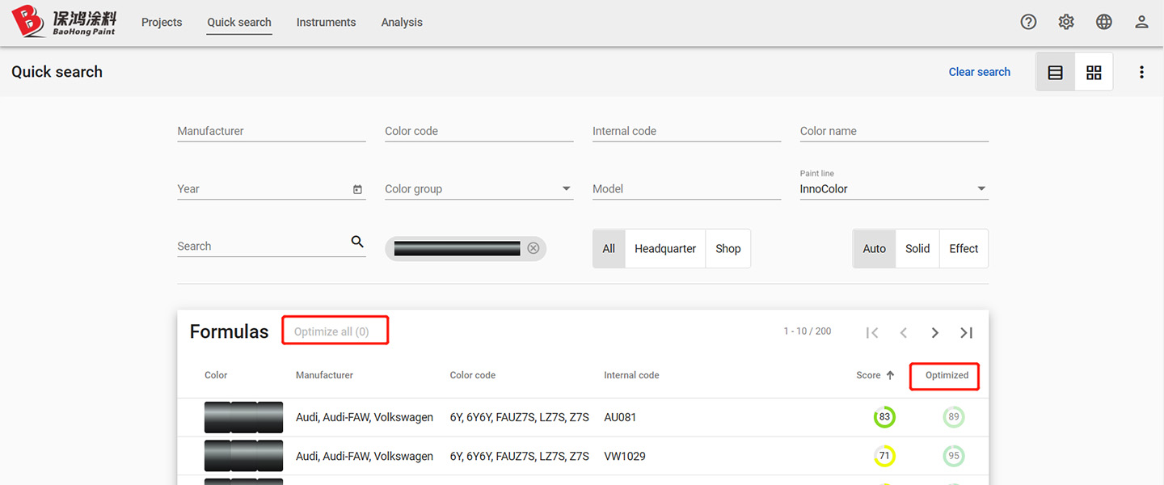This screenshot has height=485, width=1164.
Task: Select the Auto color type toggle
Action: pos(874,248)
